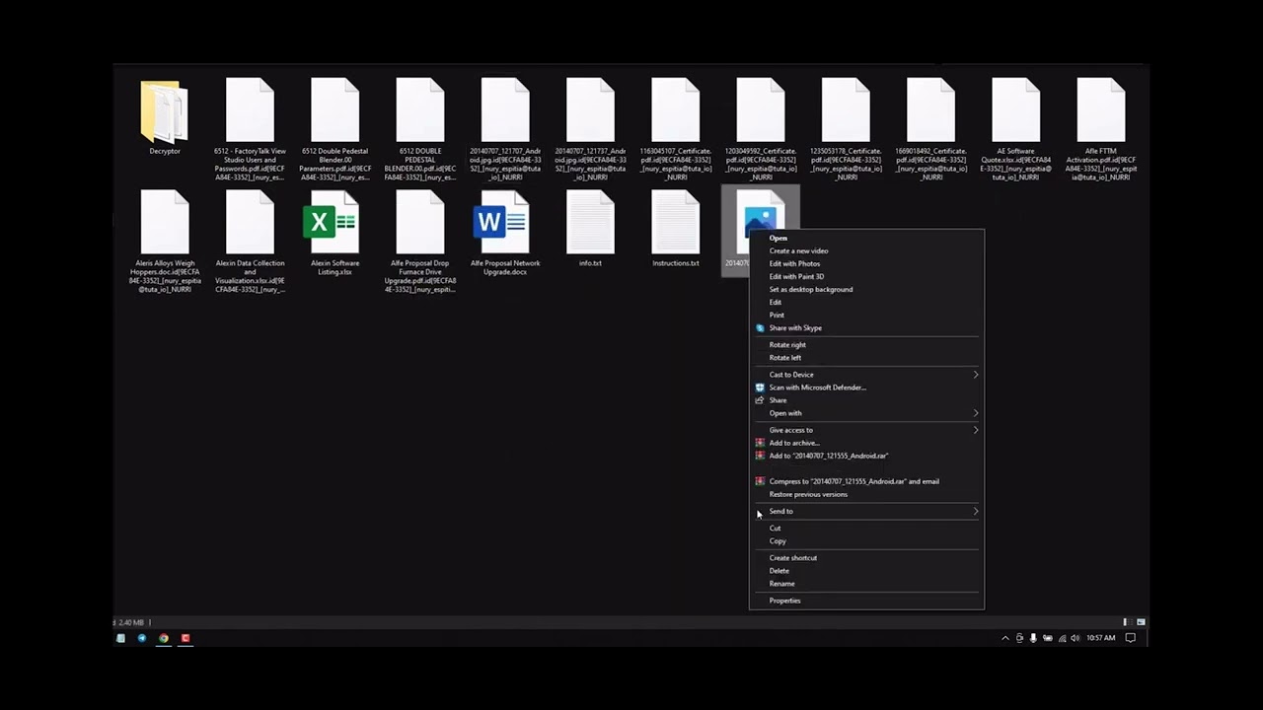This screenshot has height=710, width=1263.
Task: Choose Properties in the context menu
Action: 784,600
